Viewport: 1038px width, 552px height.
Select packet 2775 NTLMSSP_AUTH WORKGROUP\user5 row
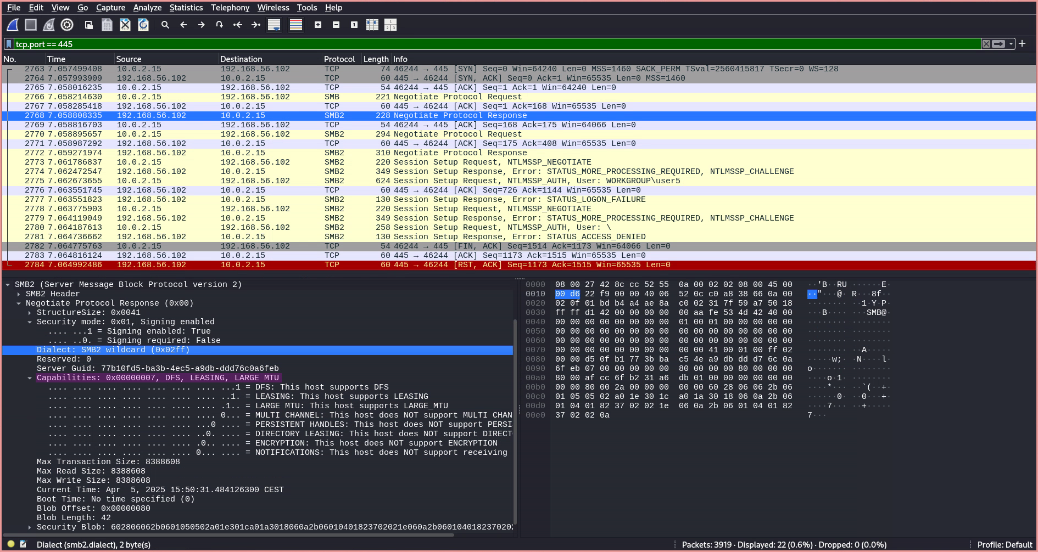point(519,181)
